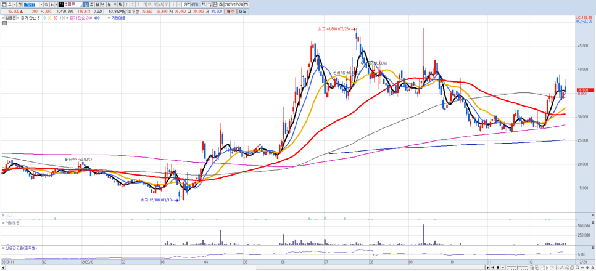The width and height of the screenshot is (596, 271).
Task: Click the 2020/12/28 date field
Action: click(234, 4)
